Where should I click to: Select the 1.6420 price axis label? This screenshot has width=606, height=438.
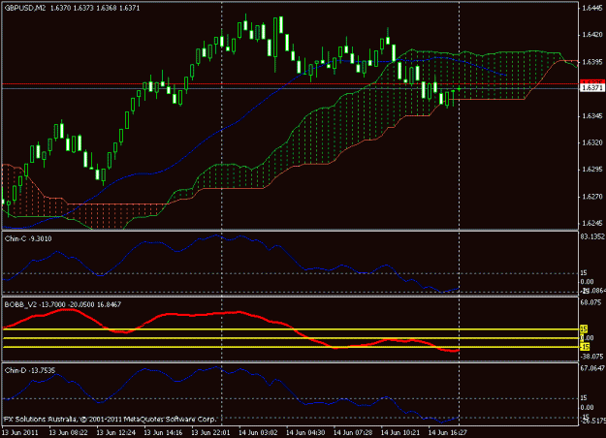click(592, 35)
